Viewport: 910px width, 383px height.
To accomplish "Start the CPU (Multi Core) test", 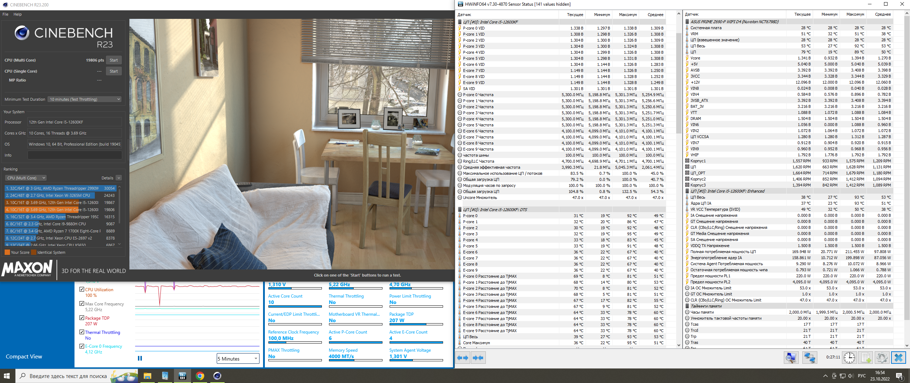I will (x=114, y=60).
